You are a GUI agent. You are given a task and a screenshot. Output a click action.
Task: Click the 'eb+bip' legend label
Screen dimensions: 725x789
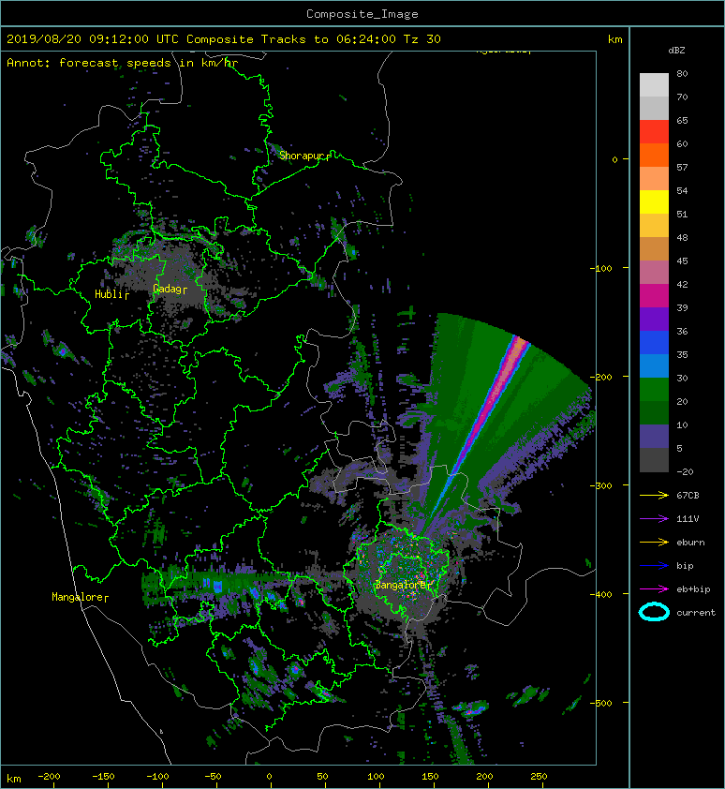(x=693, y=589)
